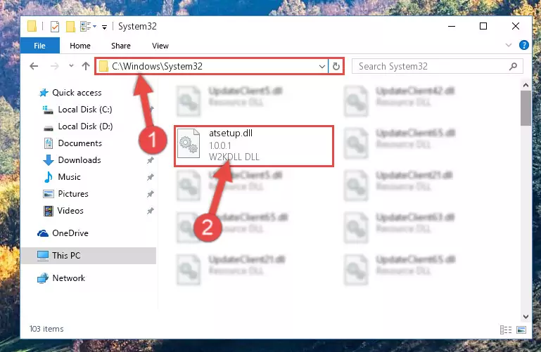This screenshot has height=352, width=541.
Task: Click the Quick access star icon
Action: (x=44, y=93)
